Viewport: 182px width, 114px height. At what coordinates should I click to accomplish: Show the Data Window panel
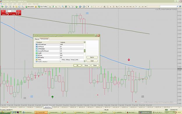(13, 7)
